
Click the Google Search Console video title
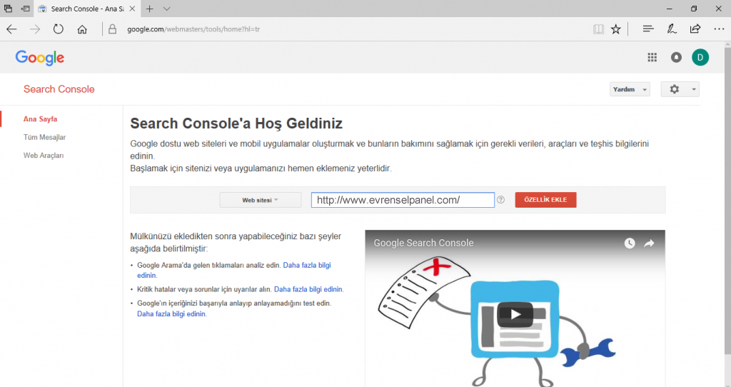click(423, 243)
